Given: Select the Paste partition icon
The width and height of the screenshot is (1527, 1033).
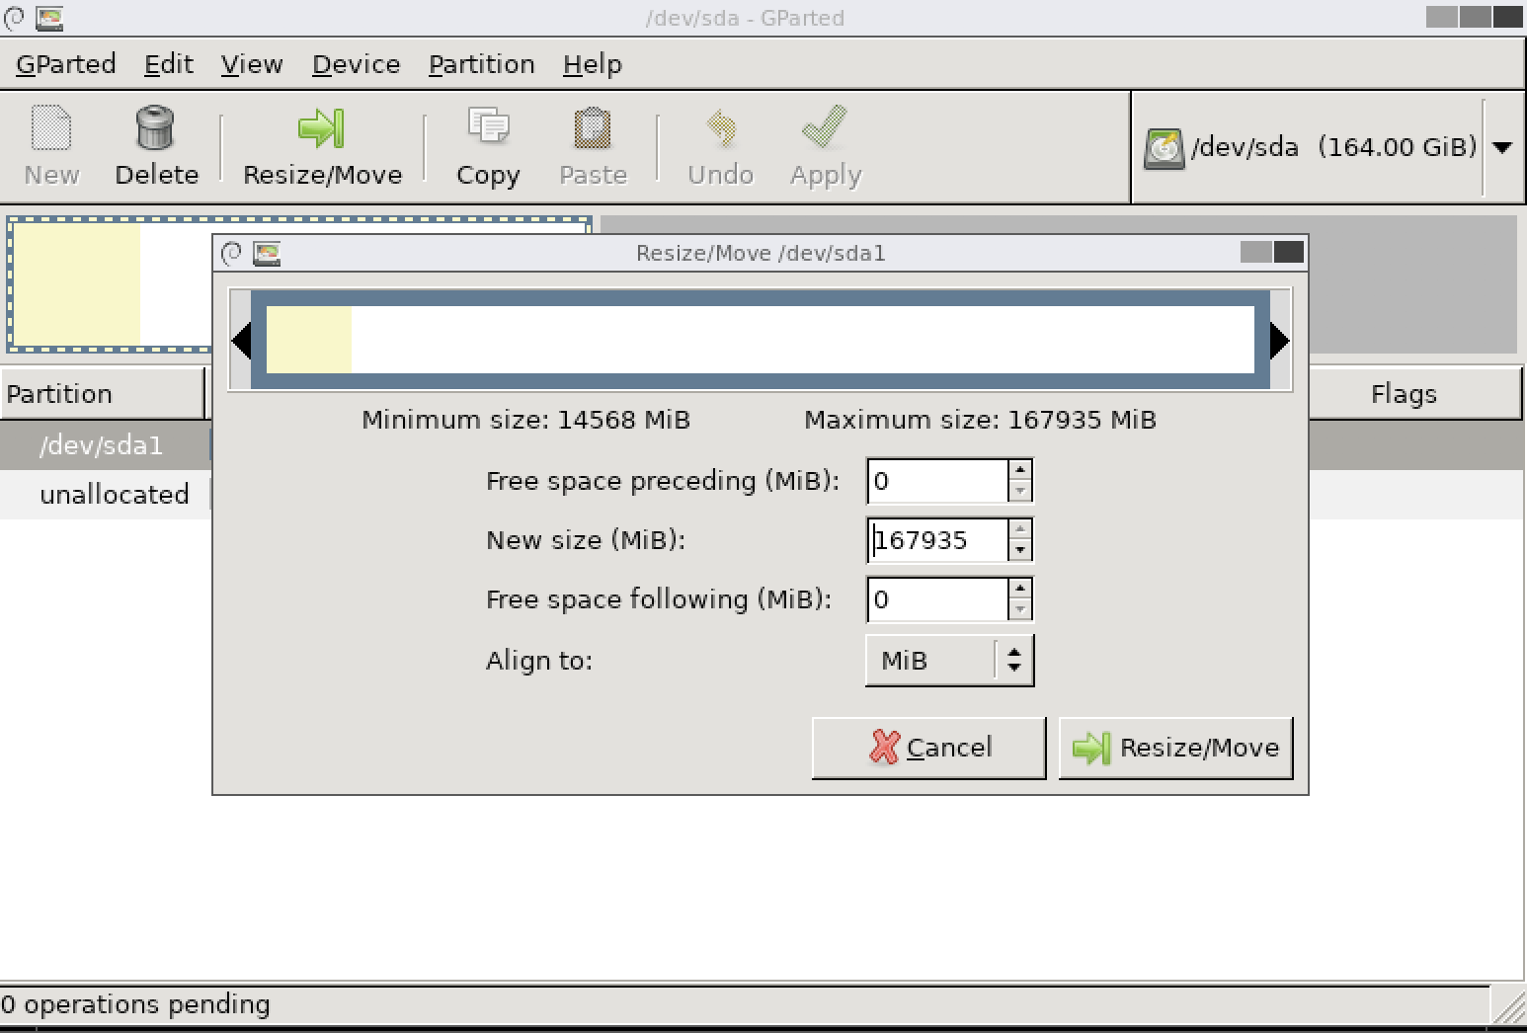Looking at the screenshot, I should click(593, 145).
